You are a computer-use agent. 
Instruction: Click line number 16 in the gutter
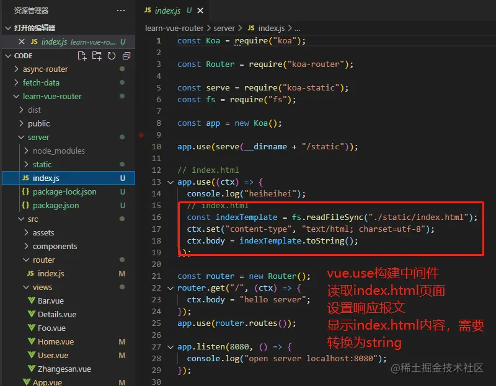coord(156,217)
